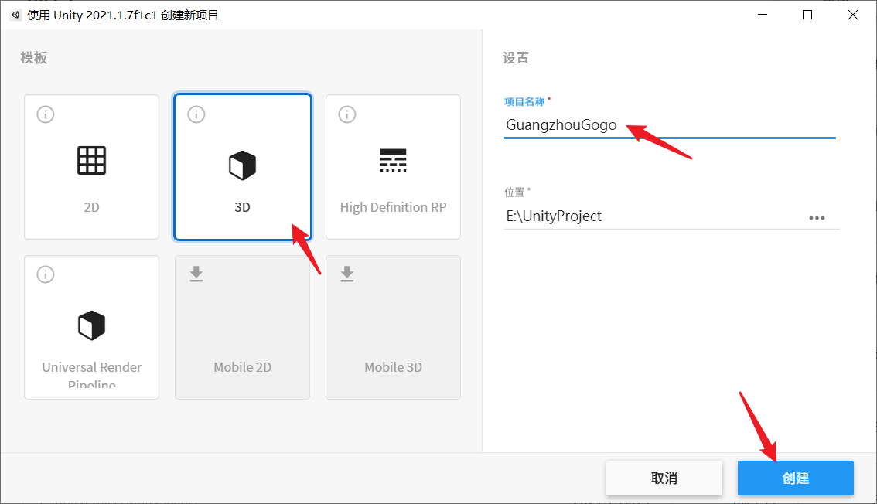Click the High Definition RP lines icon

click(x=393, y=160)
